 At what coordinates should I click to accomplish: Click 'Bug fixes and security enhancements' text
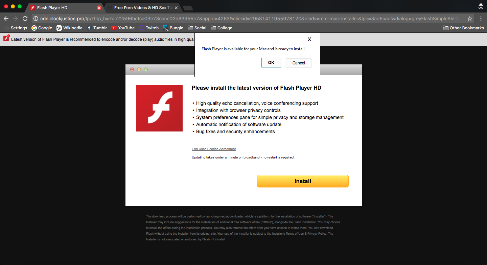tap(235, 131)
